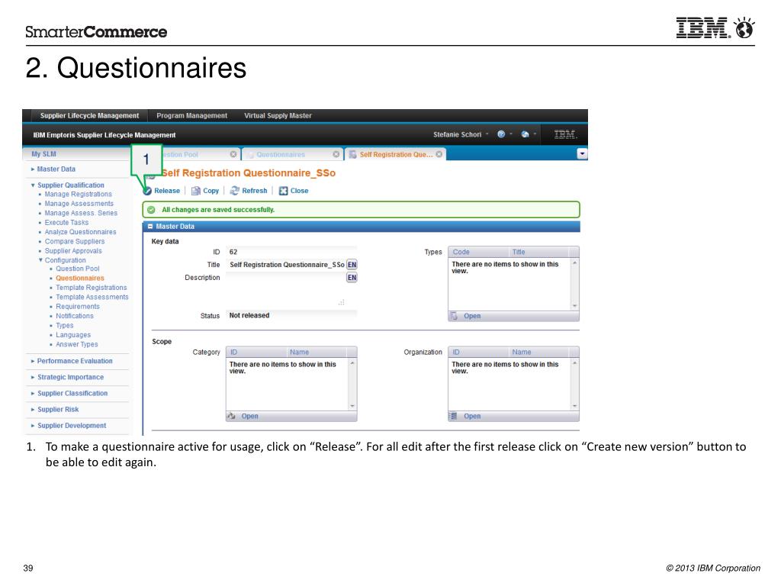Viewport: 781px width, 586px height.
Task: Click the Release toolbar button
Action: coord(162,191)
